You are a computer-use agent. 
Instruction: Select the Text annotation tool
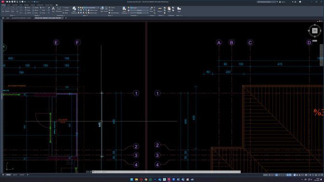pyautogui.click(x=53, y=9)
